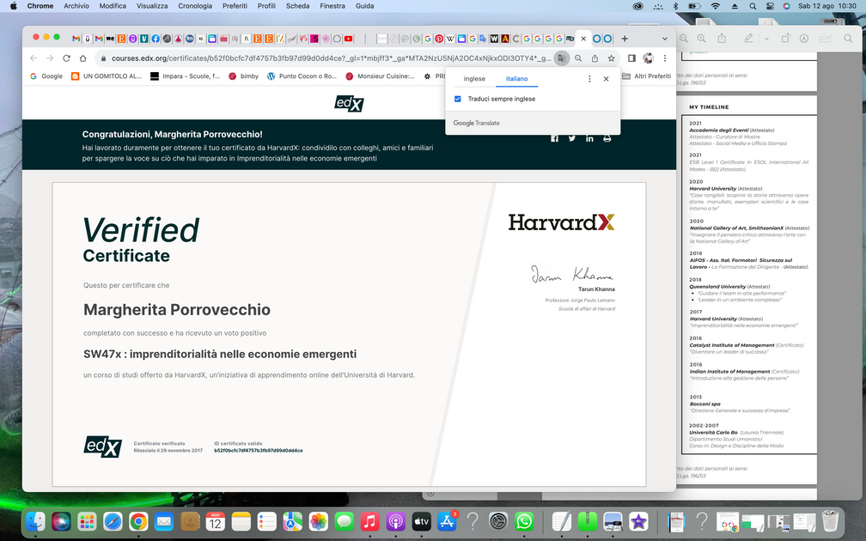
Task: Open 'Impara - Scuole, f...' bookmark
Action: (185, 76)
